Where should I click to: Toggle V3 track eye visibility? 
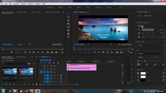tap(54, 66)
